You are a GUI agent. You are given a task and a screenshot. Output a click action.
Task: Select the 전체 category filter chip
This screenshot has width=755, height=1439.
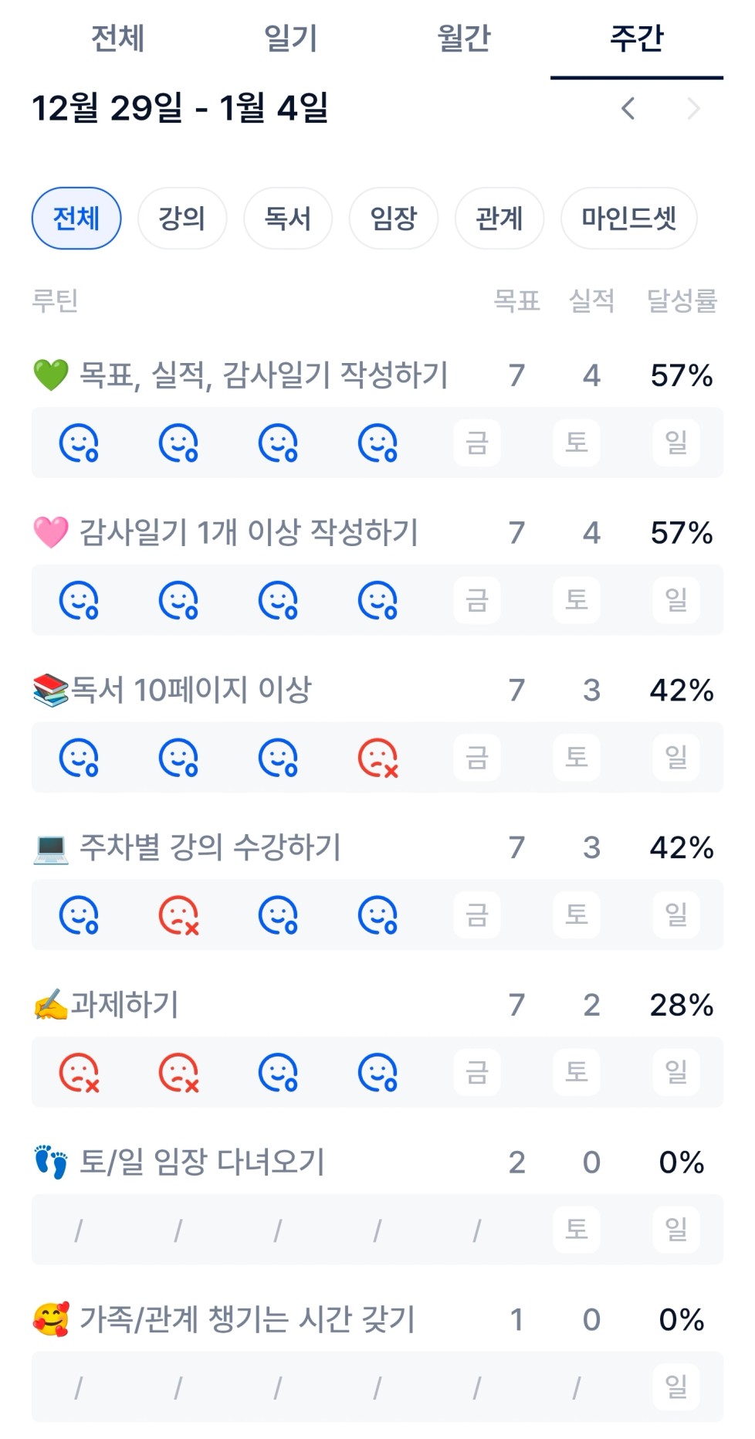tap(76, 219)
